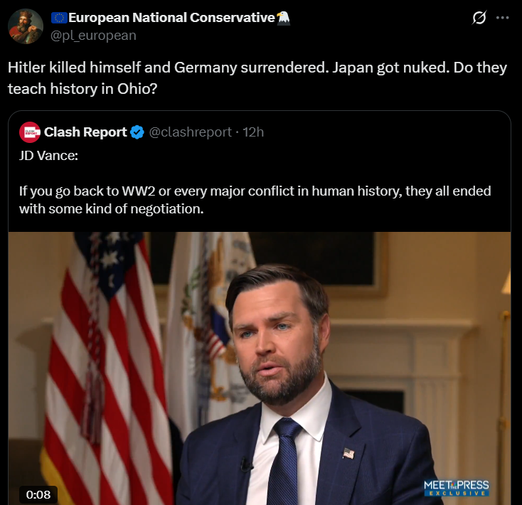This screenshot has width=522, height=505.
Task: Open the Clash Report account name
Action: coord(85,132)
